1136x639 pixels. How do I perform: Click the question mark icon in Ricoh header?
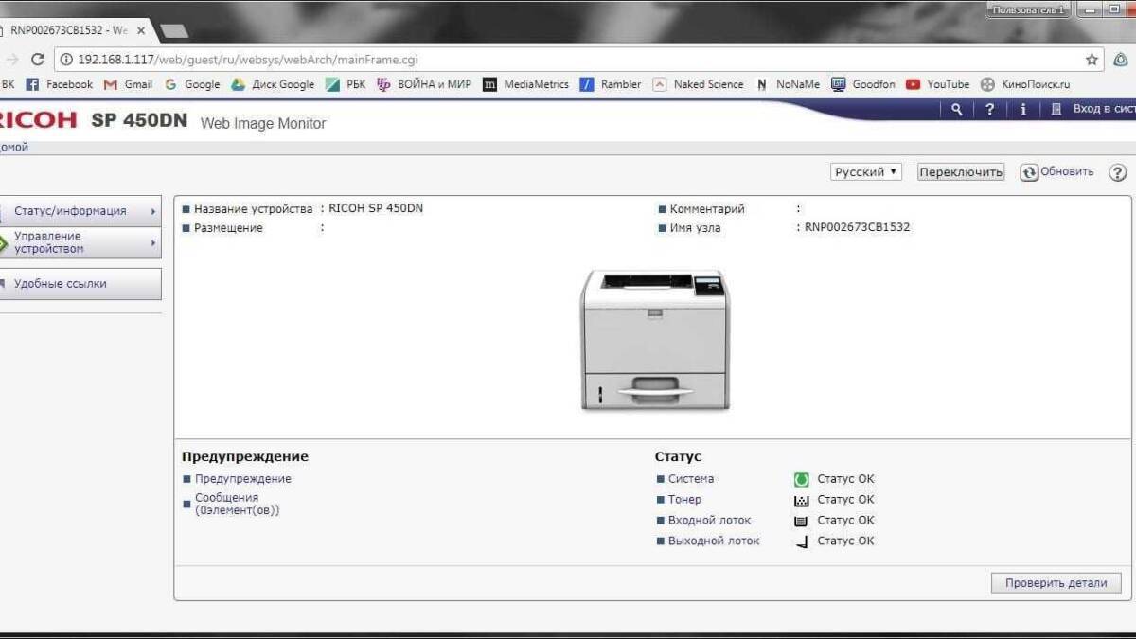pos(990,110)
